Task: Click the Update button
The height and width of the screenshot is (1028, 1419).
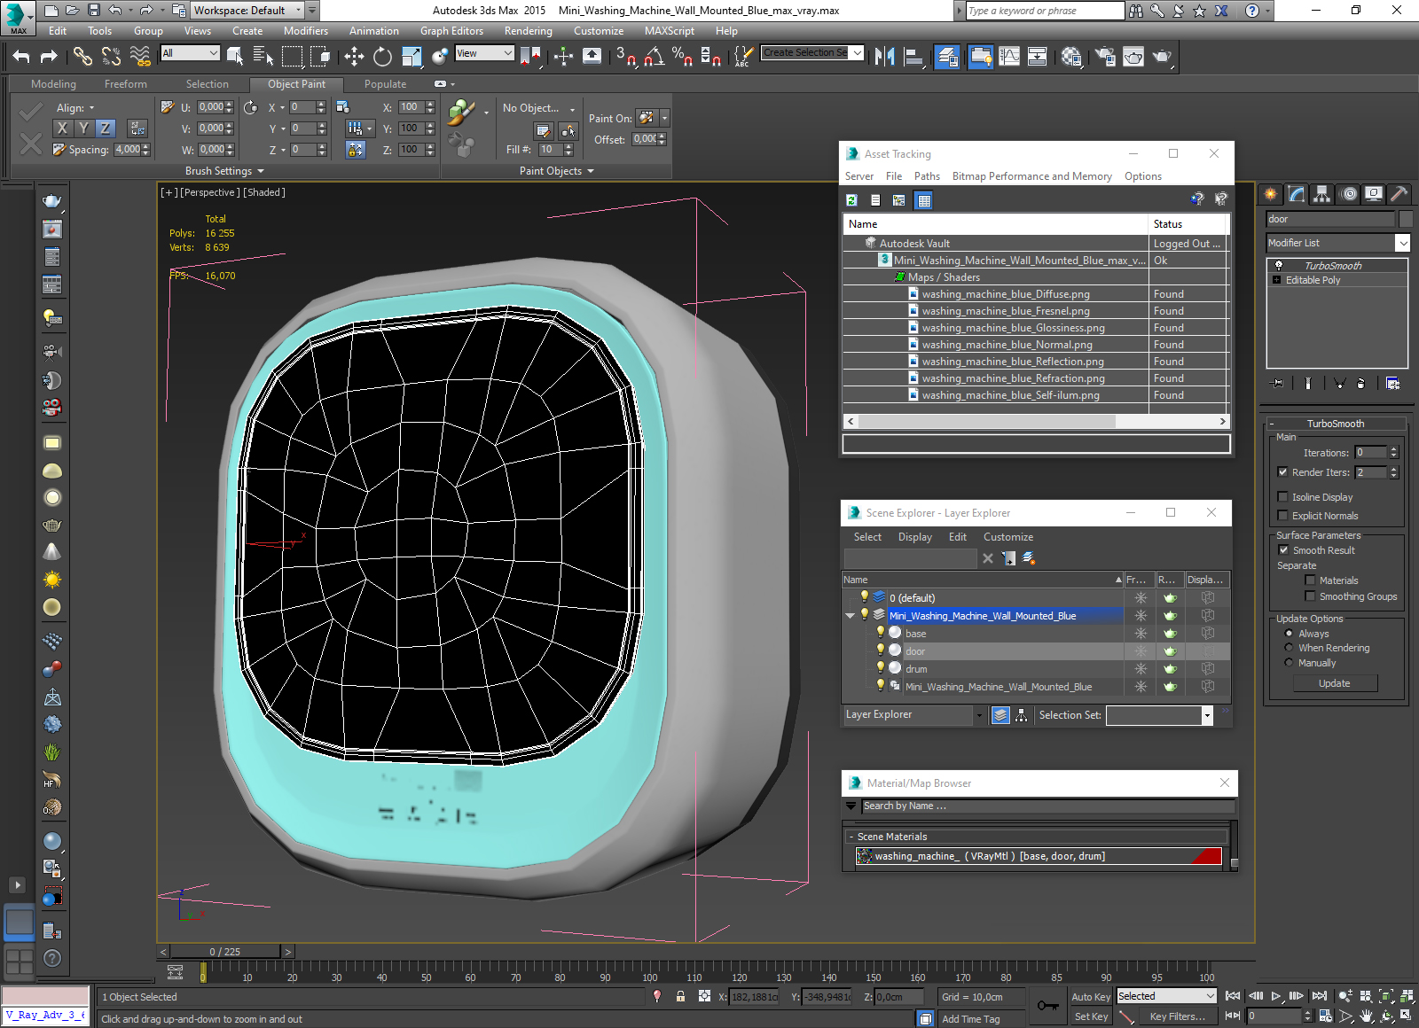Action: pos(1335,683)
